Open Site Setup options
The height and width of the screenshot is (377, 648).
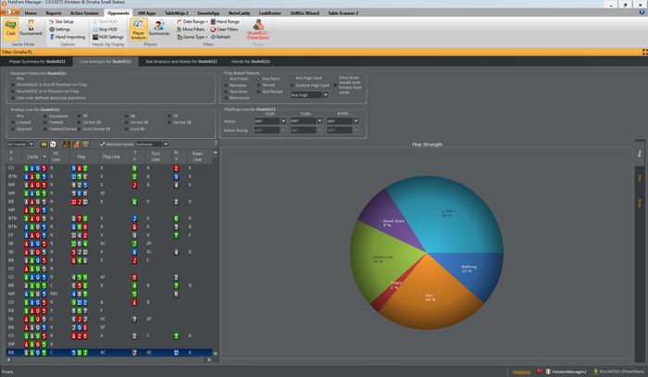coord(61,21)
